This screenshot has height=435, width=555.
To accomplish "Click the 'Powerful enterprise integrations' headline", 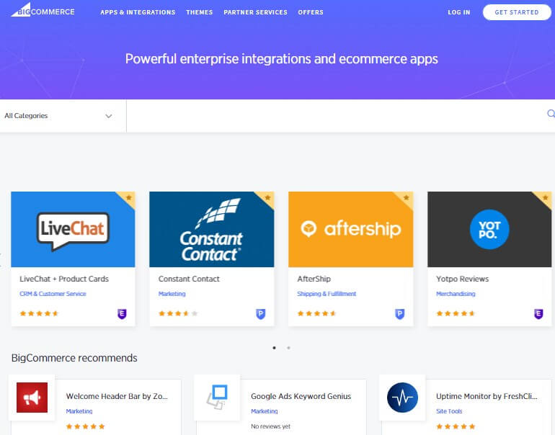I will point(281,59).
